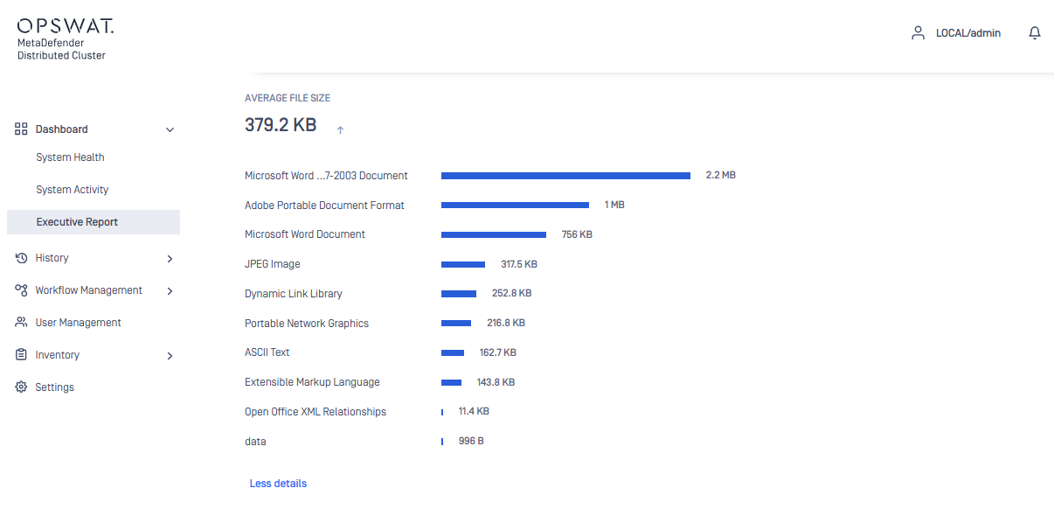Open the System Health page
1054x509 pixels.
[70, 157]
